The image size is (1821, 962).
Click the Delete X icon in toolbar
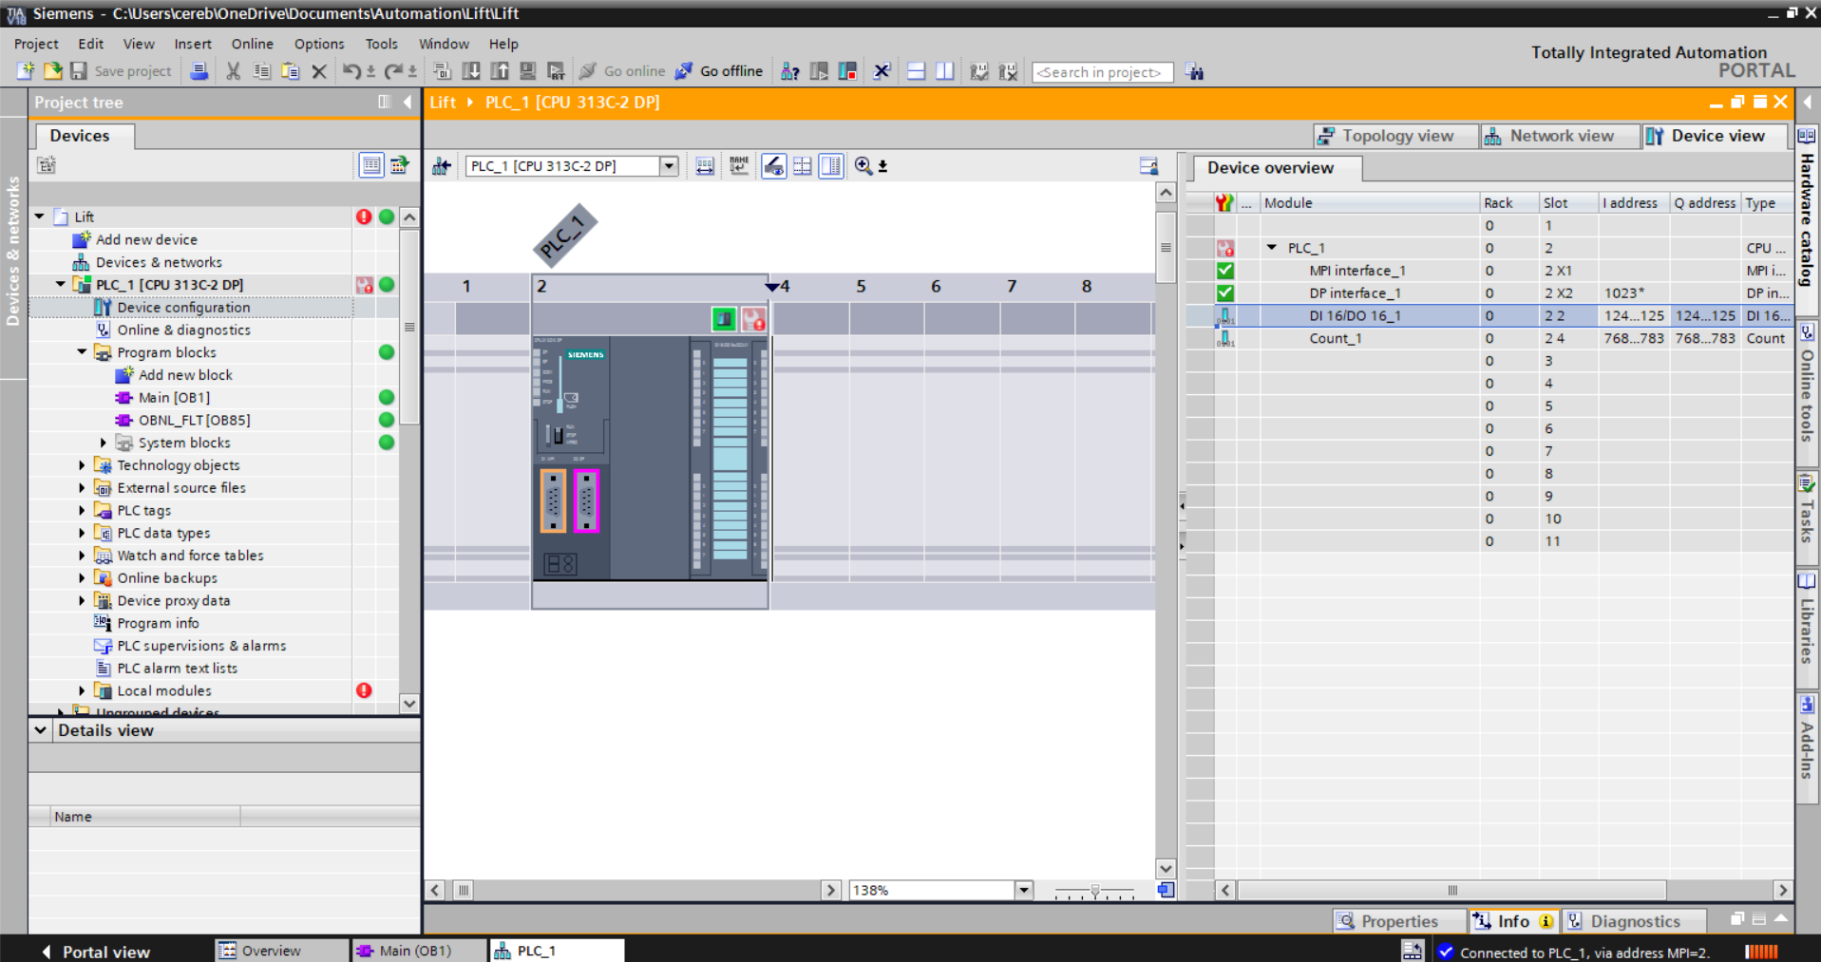319,71
